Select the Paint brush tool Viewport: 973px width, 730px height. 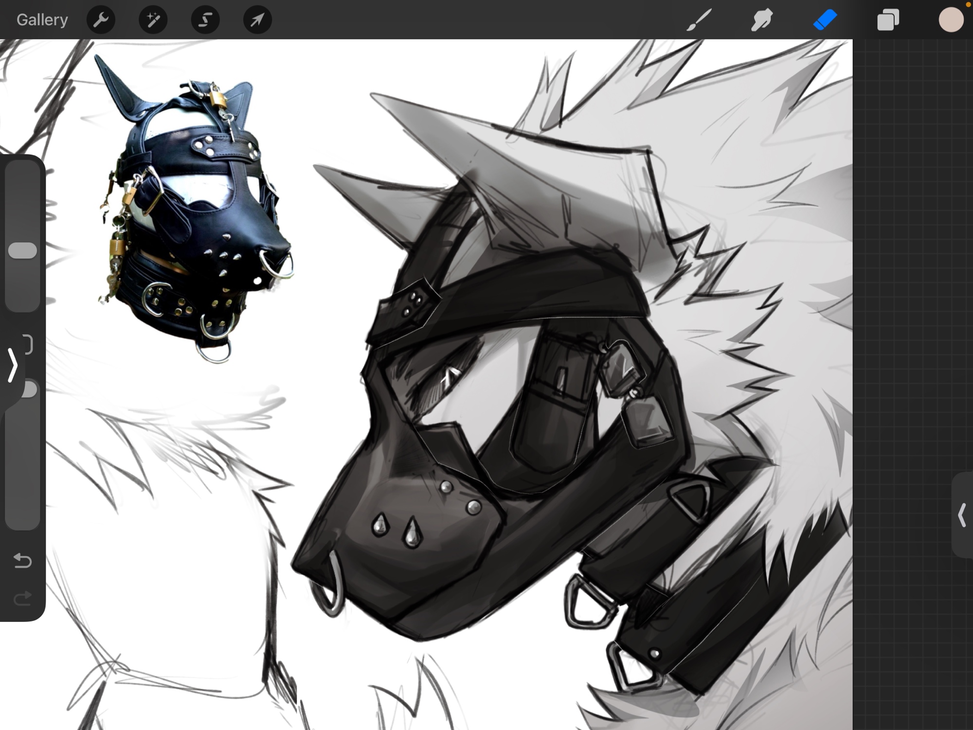(700, 20)
